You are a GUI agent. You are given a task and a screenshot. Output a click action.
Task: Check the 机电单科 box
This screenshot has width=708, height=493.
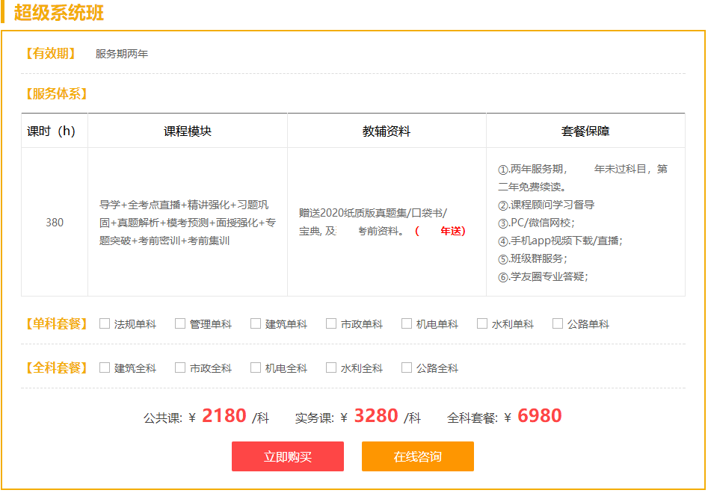click(407, 323)
